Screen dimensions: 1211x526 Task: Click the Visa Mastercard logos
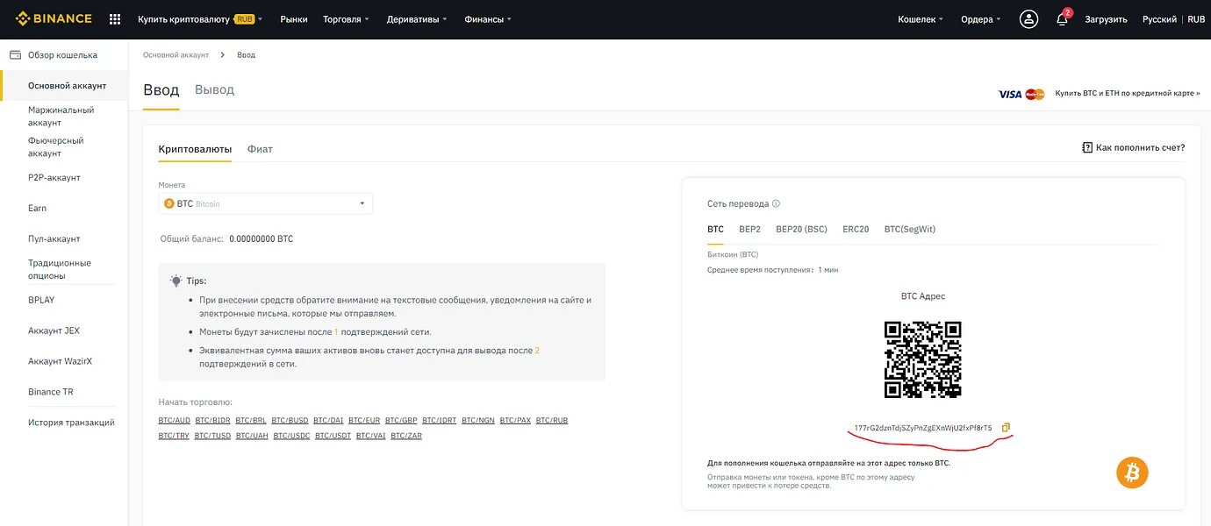pyautogui.click(x=1021, y=94)
